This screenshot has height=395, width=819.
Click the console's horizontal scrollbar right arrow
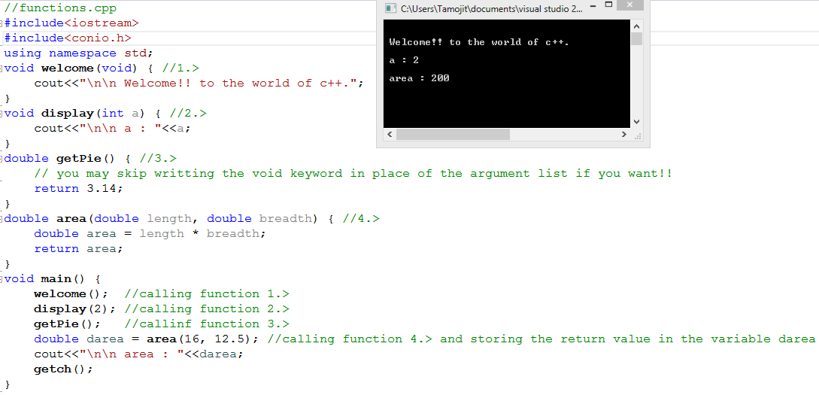(623, 134)
